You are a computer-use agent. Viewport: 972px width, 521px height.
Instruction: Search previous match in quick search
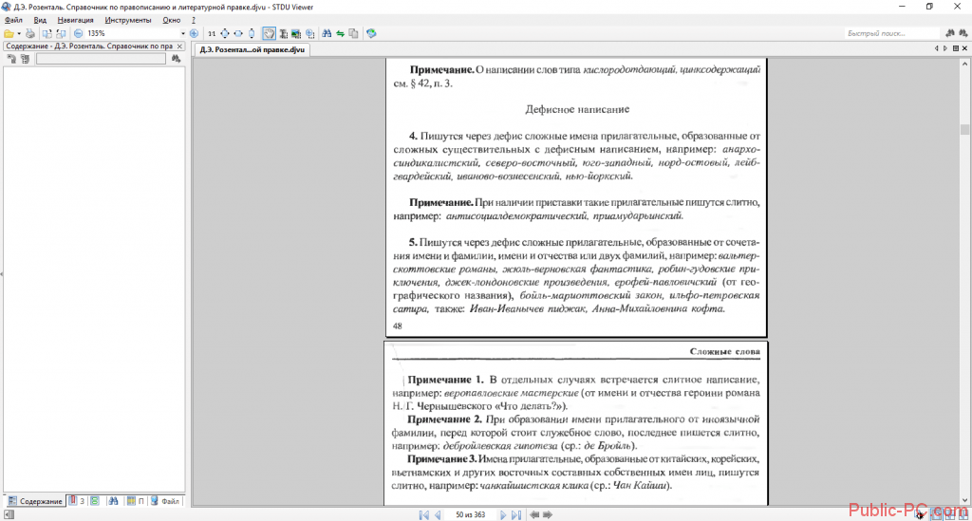pos(949,33)
